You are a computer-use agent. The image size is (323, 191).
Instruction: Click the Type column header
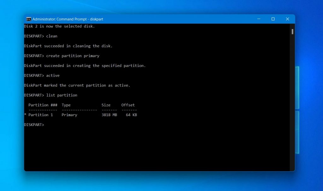coord(66,105)
